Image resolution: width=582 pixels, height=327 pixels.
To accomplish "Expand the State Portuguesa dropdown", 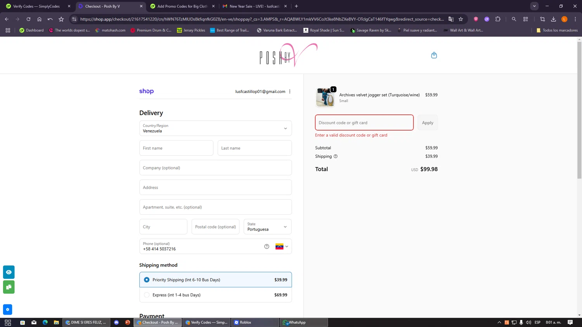I will point(267,227).
